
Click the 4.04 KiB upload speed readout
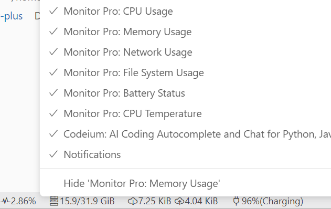point(201,201)
